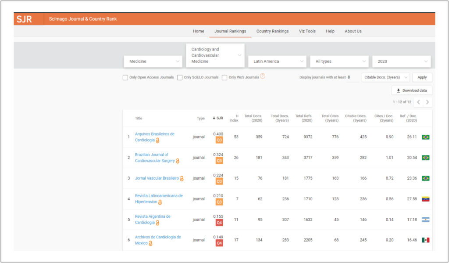Open the Viz Tools menu item
The image size is (449, 263).
tap(307, 31)
